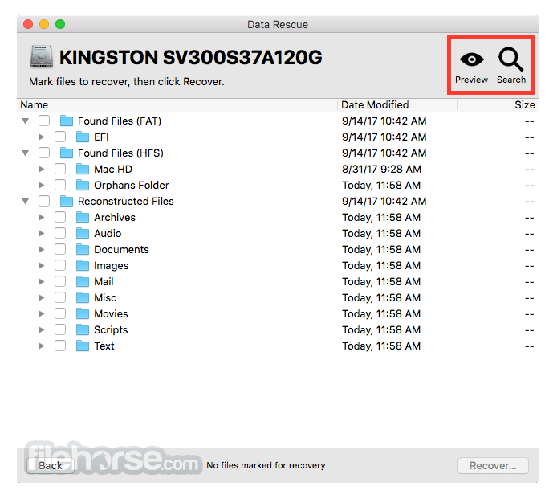Screen dimensions: 553x499
Task: Check the Mail checkbox
Action: pos(60,281)
